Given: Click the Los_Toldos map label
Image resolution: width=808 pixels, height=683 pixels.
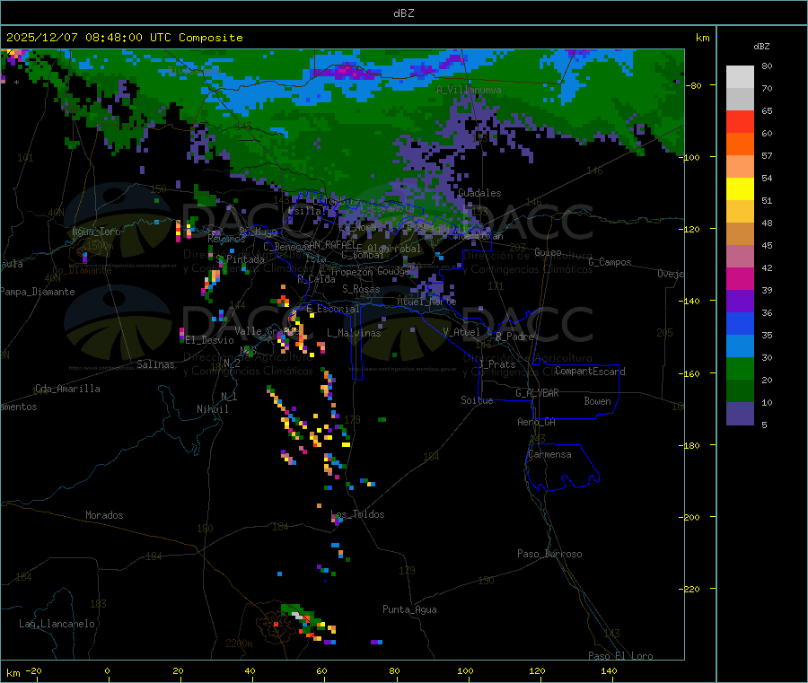Looking at the screenshot, I should pos(357,514).
